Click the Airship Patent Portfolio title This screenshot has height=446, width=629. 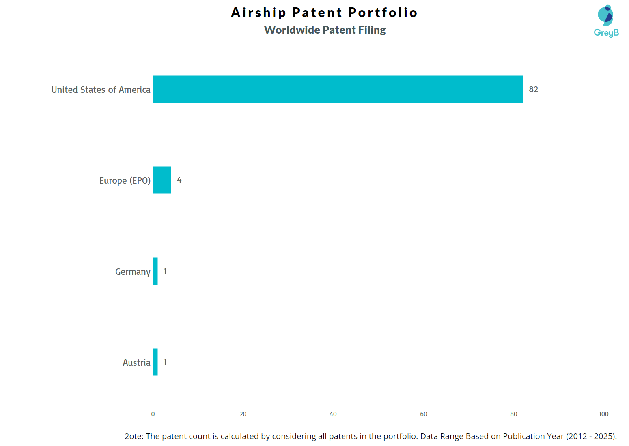point(324,13)
